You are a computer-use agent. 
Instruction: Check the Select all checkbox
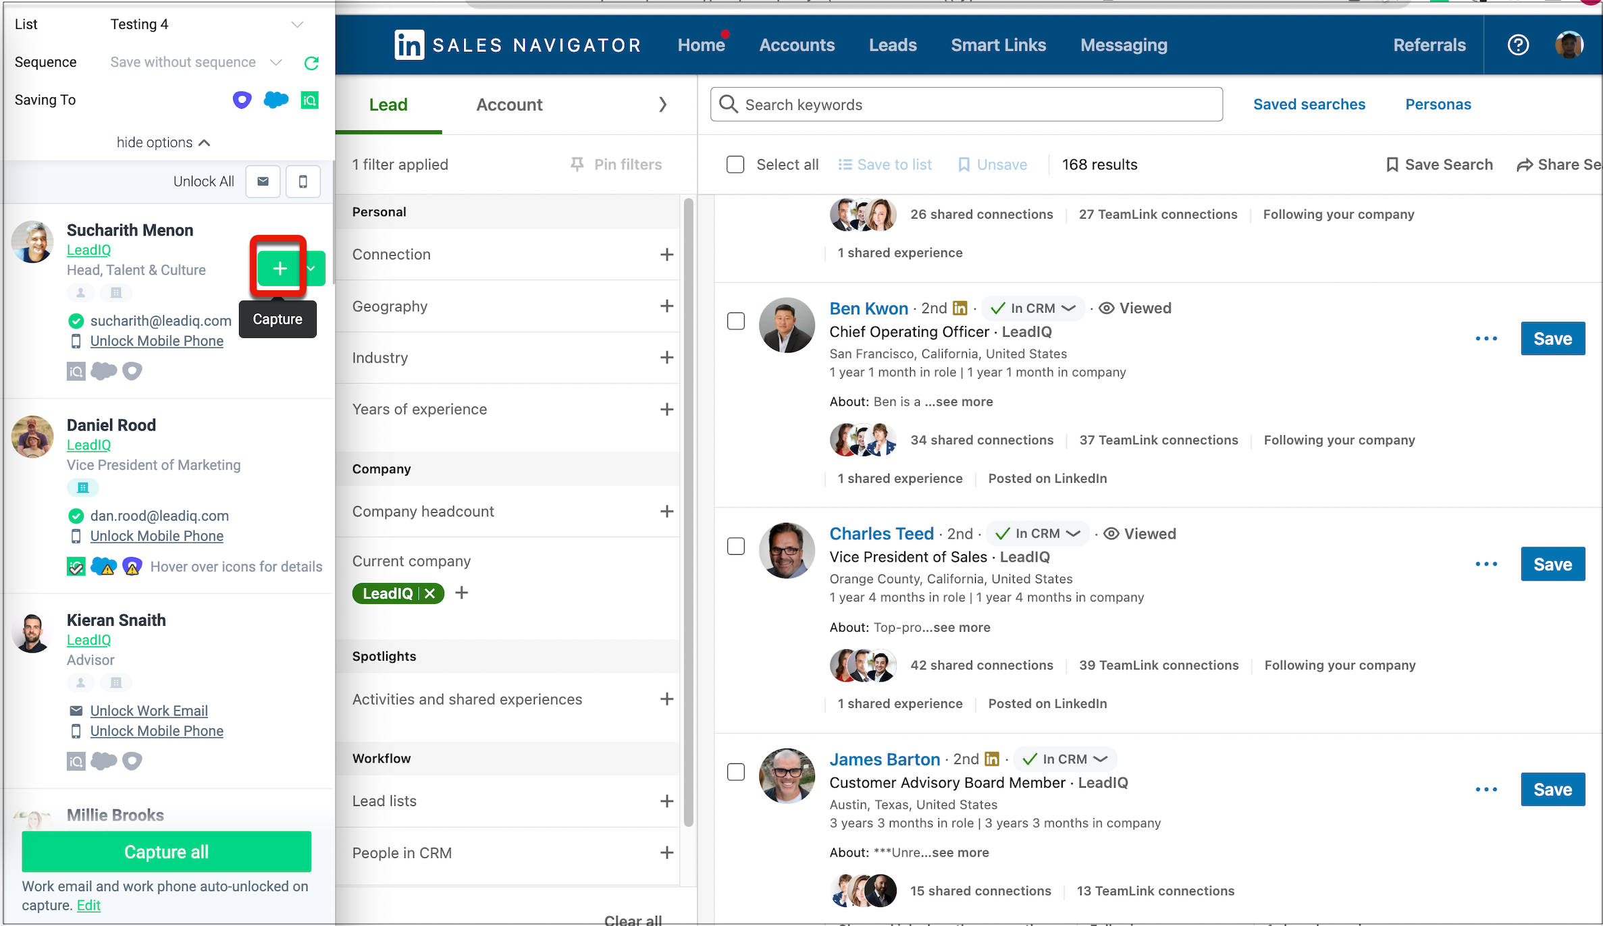[x=735, y=165]
